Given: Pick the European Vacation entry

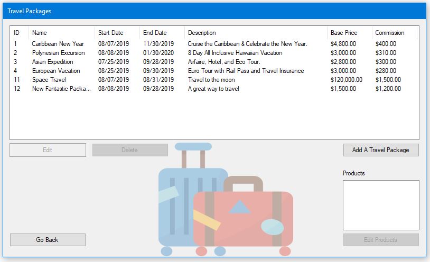Looking at the screenshot, I should (x=55, y=71).
